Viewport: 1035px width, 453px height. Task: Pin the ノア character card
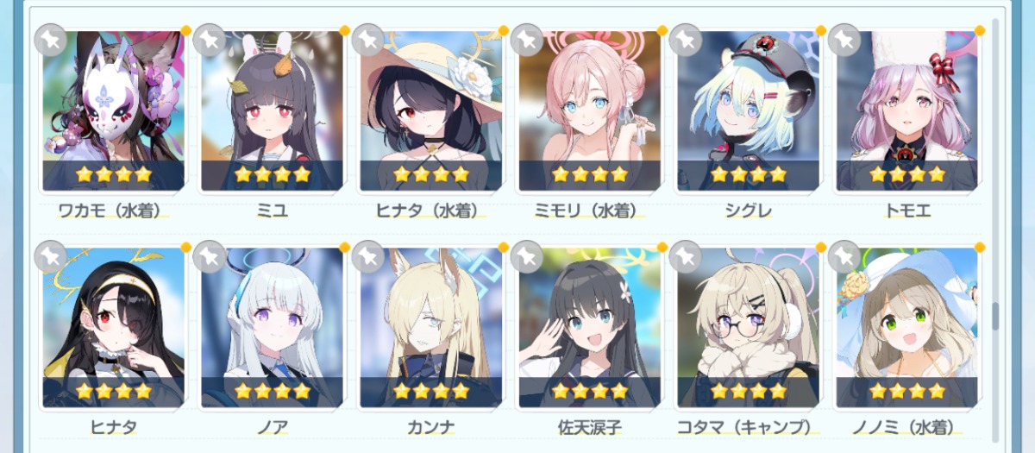[210, 256]
